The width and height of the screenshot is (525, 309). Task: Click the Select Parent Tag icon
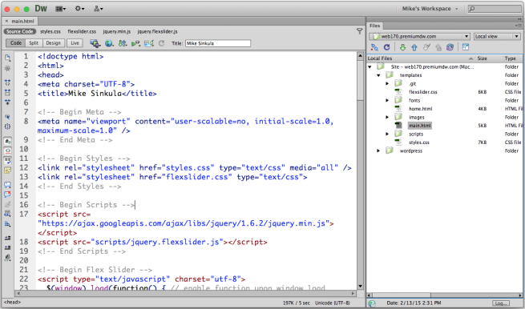(7, 116)
